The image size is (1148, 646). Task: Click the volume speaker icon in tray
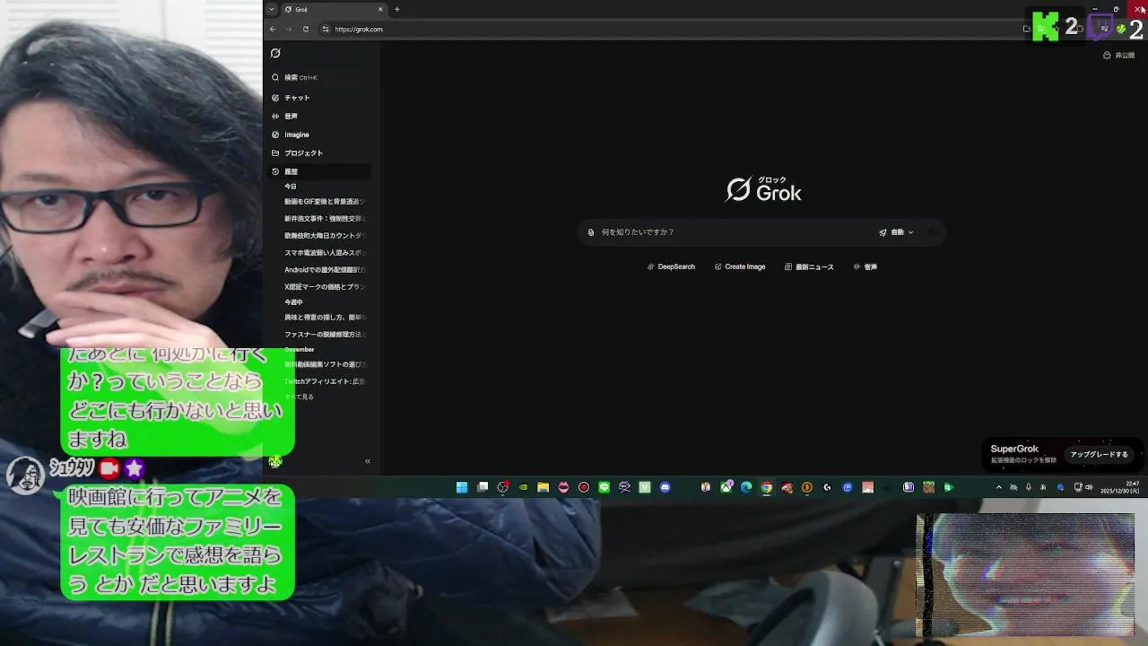[x=1090, y=487]
